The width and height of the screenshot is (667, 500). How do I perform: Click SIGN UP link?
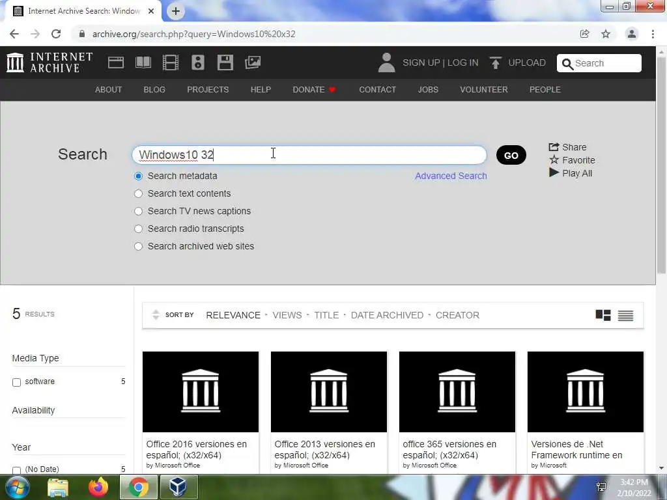(x=421, y=62)
